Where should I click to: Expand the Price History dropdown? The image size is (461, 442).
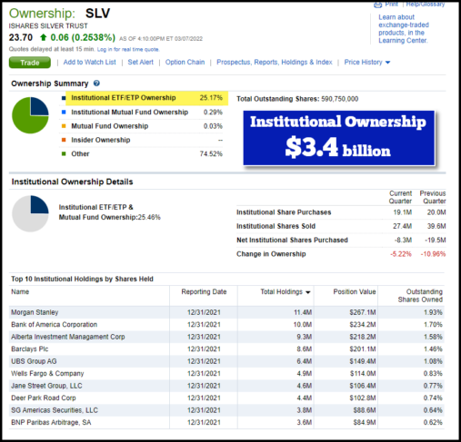(x=367, y=62)
